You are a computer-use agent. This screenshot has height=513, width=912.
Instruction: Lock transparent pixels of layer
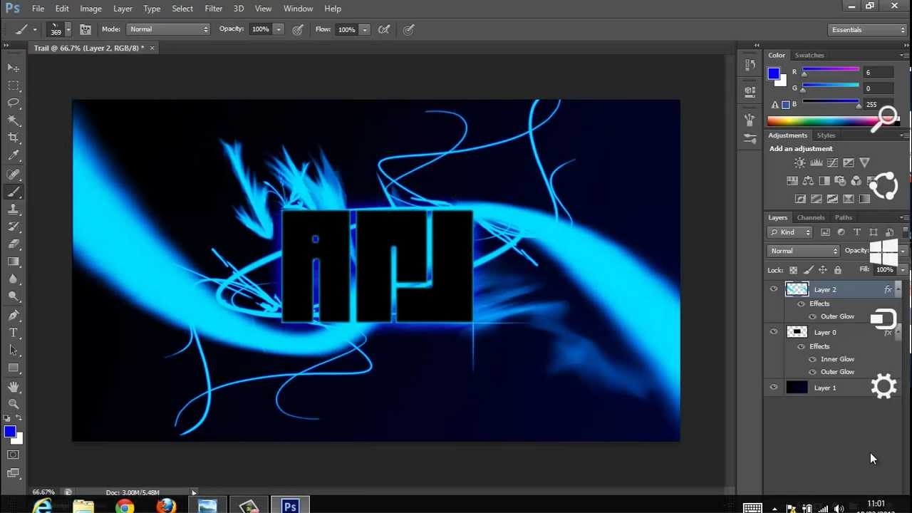point(793,270)
